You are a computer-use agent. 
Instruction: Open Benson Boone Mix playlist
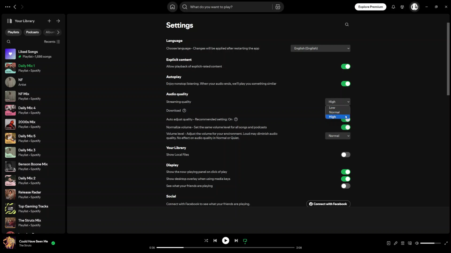34,166
